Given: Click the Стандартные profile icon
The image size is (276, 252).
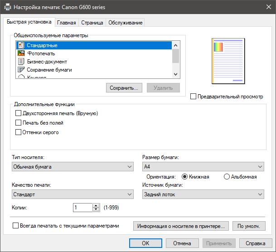Looking at the screenshot, I should (x=21, y=45).
